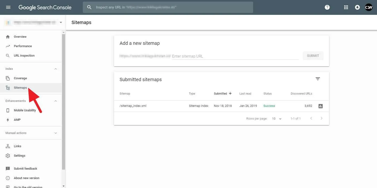Click the Coverage pages icon
Image resolution: width=377 pixels, height=188 pixels.
[8, 78]
